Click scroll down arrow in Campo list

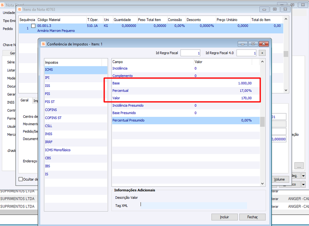pos(262,184)
